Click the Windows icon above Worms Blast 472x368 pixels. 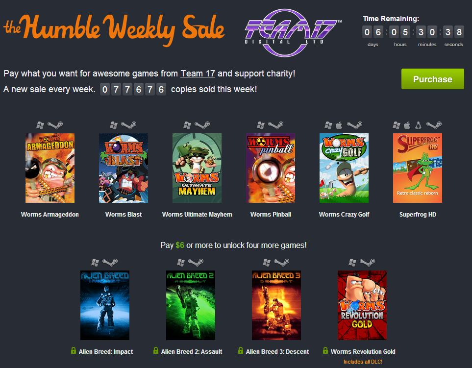114,125
